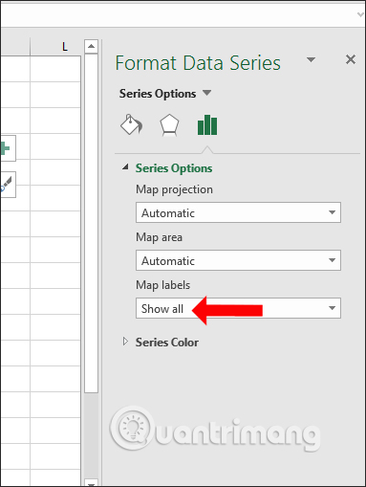This screenshot has height=487, width=366.
Task: Click the green plus Chart Elements button
Action: coord(7,148)
